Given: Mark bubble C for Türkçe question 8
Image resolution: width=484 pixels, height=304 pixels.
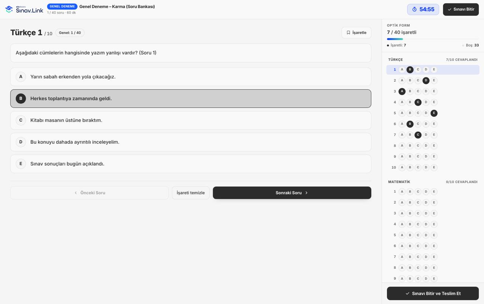Looking at the screenshot, I should [418, 146].
